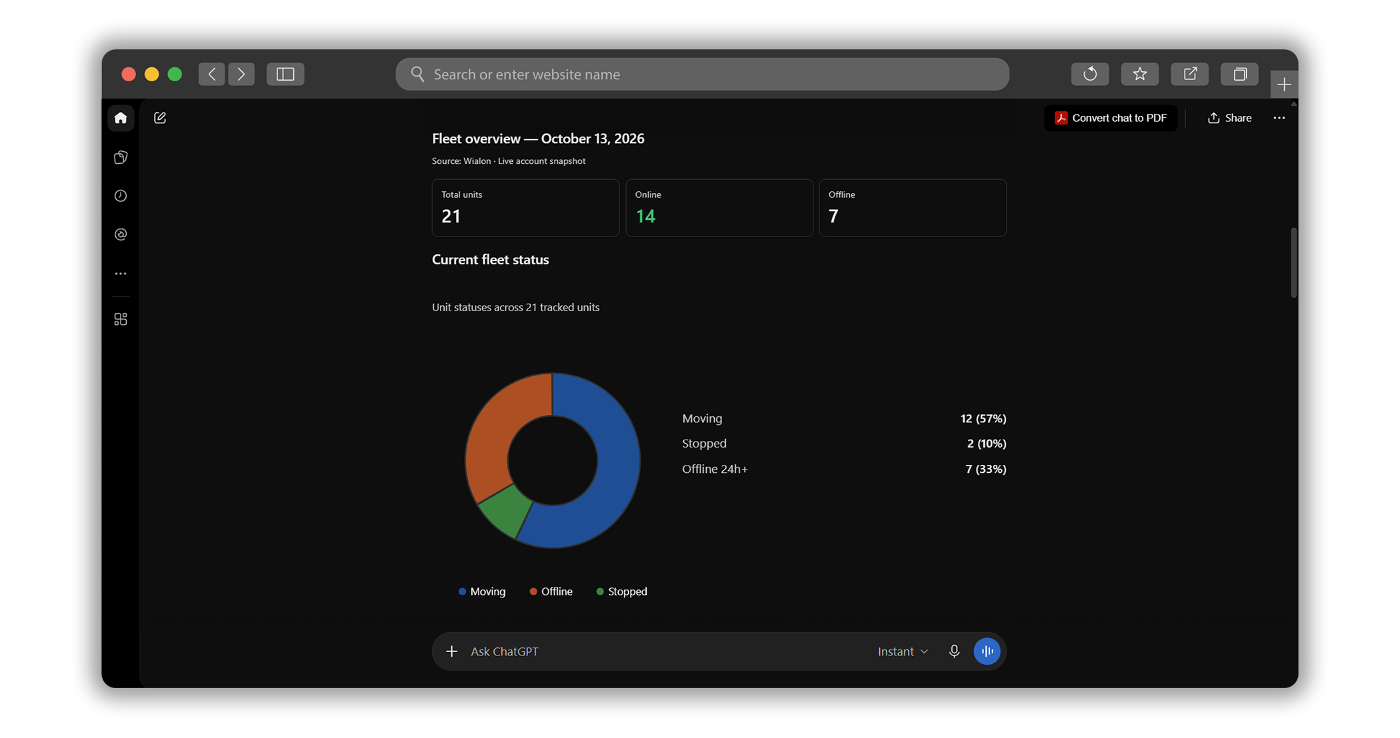Toggle the Offline legend item
Screen dimensions: 1400x738
pos(551,591)
